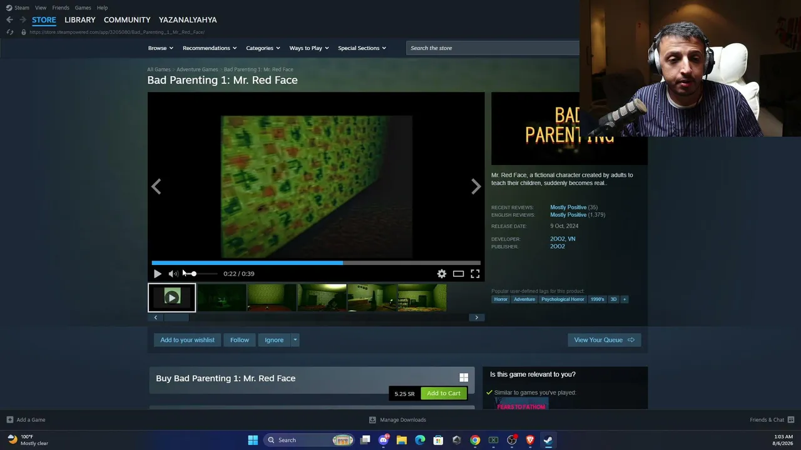Expand the Recommendations dropdown
This screenshot has height=450, width=801.
(210, 48)
